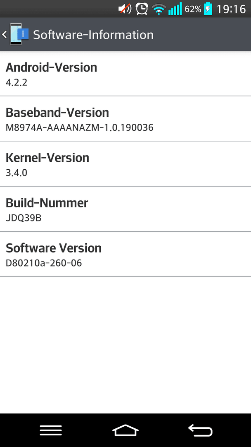The image size is (251, 447).
Task: Tap the 62% battery percentage text
Action: 193,9
